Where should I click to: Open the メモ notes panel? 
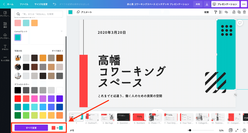[72, 130]
